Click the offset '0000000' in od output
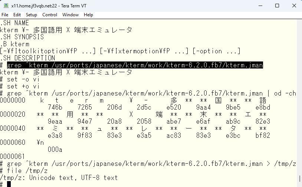 pos(13,100)
